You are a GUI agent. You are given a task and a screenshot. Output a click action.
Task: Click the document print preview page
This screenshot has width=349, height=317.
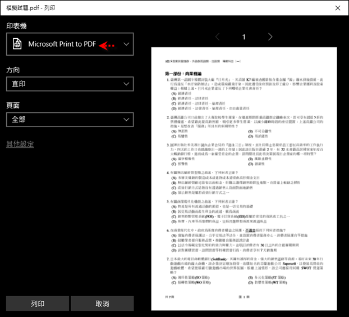[244, 179]
